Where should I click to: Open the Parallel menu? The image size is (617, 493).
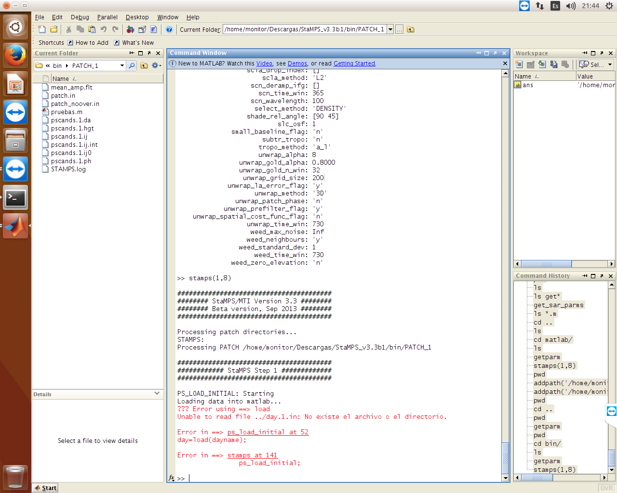[107, 17]
